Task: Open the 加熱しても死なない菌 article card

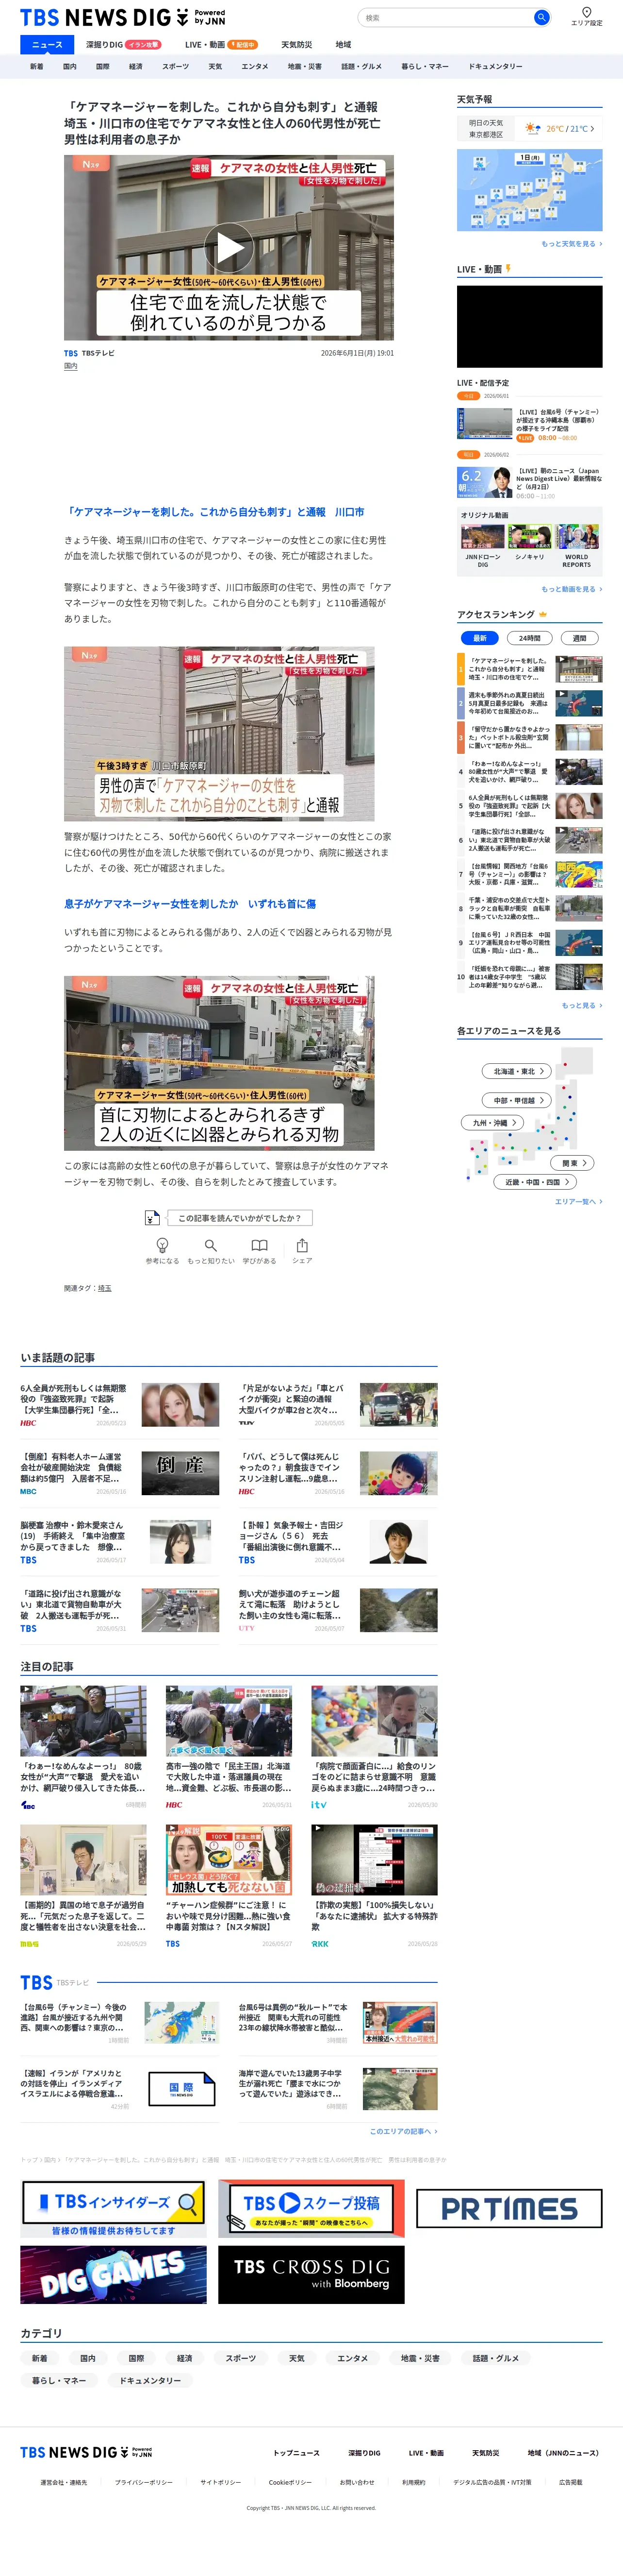Action: [229, 1887]
